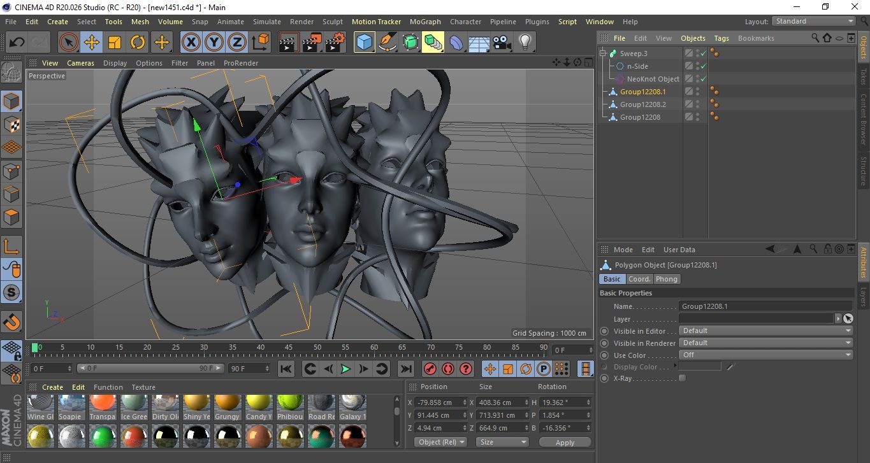This screenshot has width=870, height=463.
Task: Click the Render to Picture Viewer icon
Action: point(312,43)
